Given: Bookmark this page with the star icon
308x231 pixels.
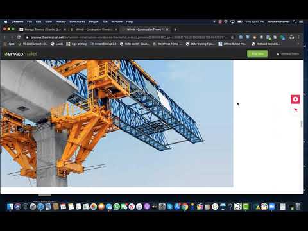Looking at the screenshot, I should click(x=232, y=37).
